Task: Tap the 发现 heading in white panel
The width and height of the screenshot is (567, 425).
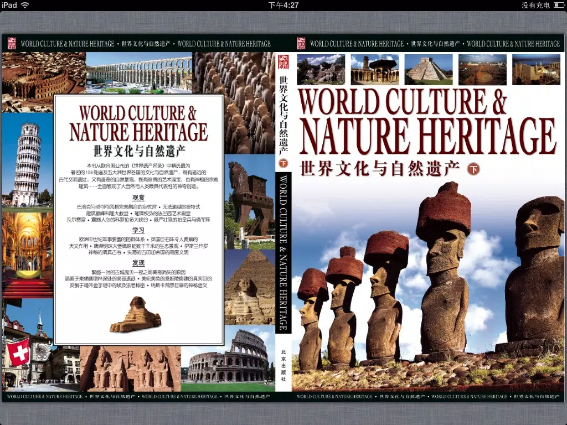Action: (138, 263)
